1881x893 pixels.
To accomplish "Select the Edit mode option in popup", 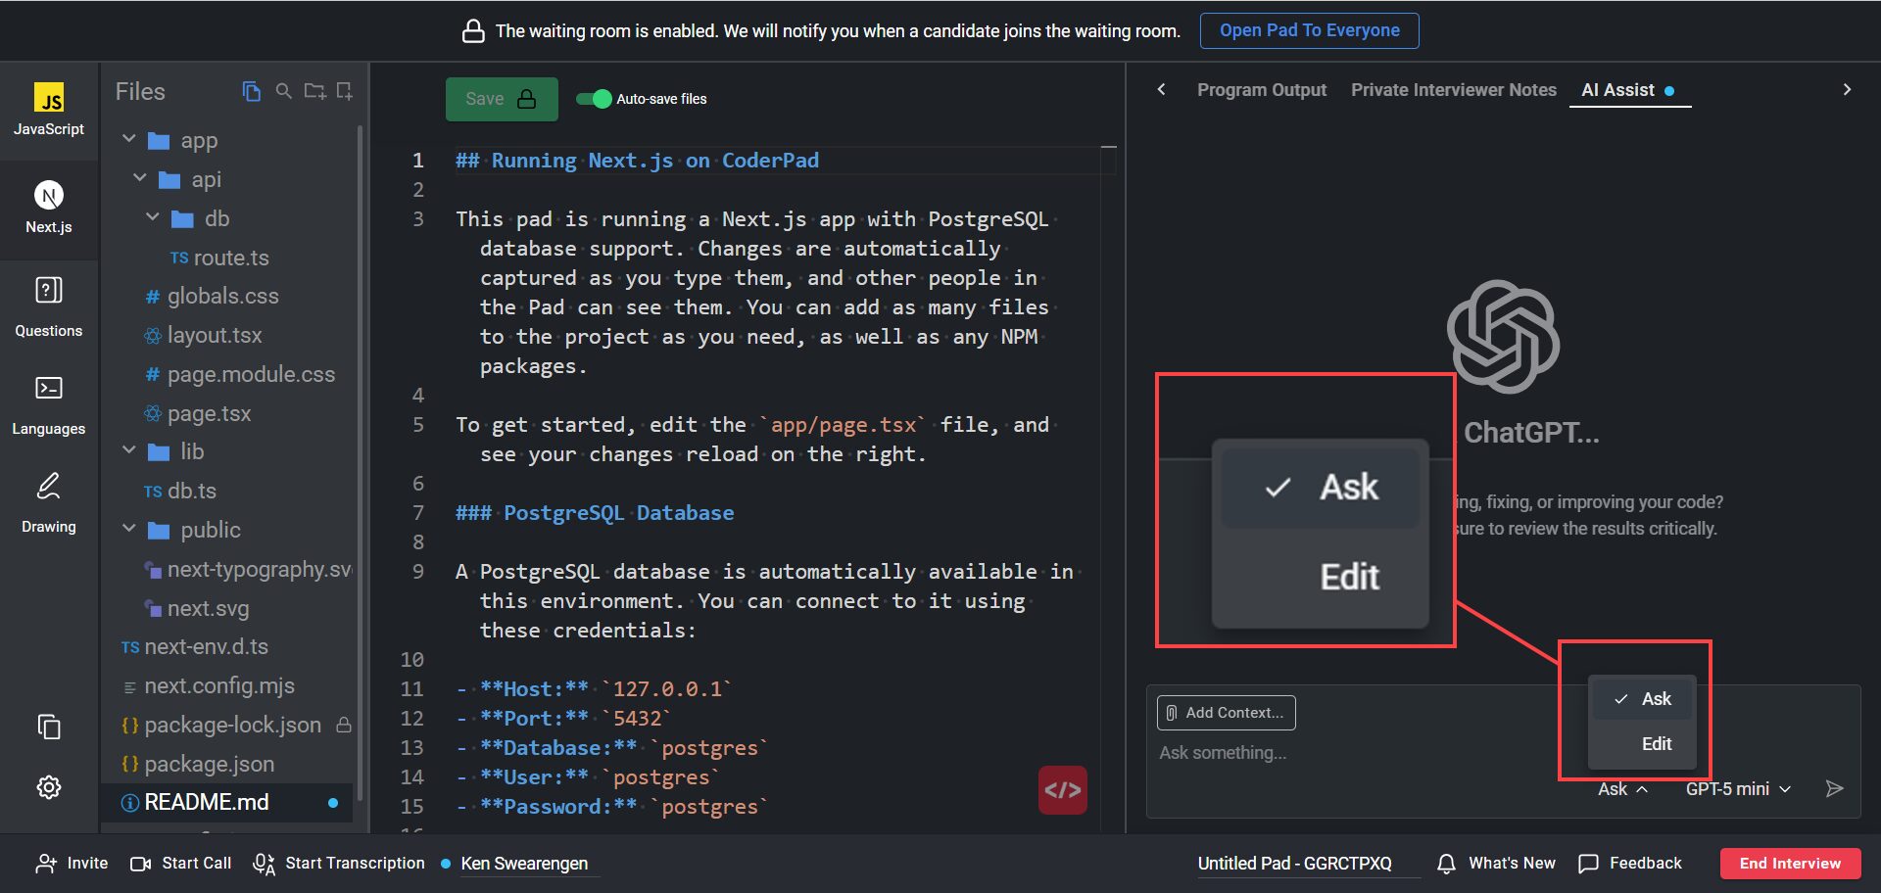I will 1655,744.
